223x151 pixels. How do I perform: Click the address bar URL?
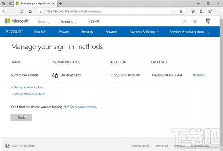click(x=73, y=11)
